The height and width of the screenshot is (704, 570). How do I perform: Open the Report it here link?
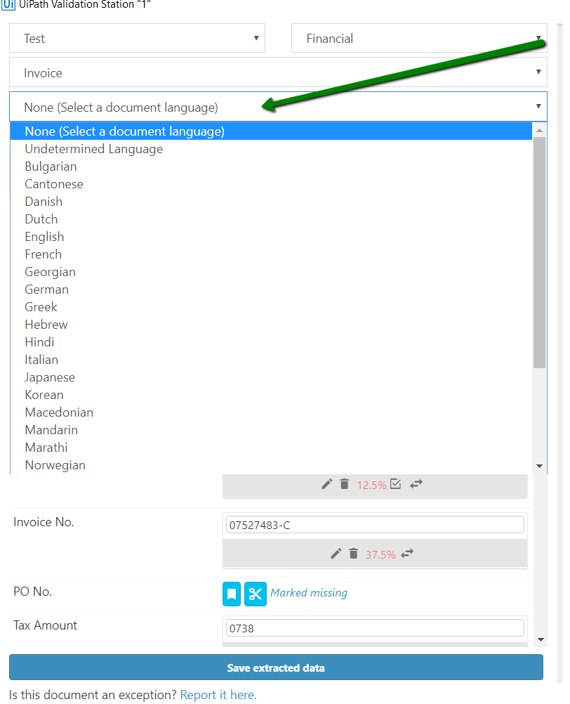(x=218, y=695)
